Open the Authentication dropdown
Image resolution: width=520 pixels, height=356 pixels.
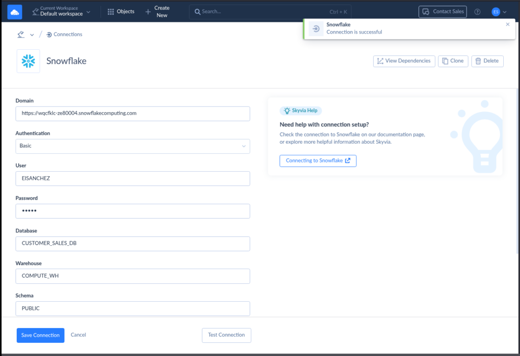pyautogui.click(x=133, y=146)
